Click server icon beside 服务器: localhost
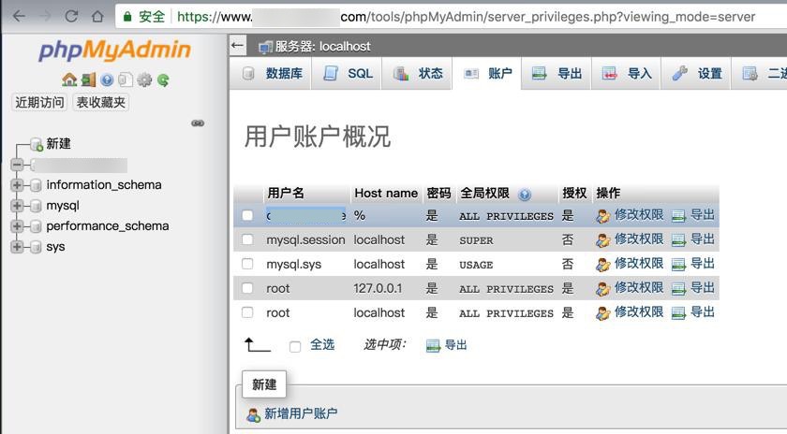Viewport: 787px width, 434px height. (265, 47)
